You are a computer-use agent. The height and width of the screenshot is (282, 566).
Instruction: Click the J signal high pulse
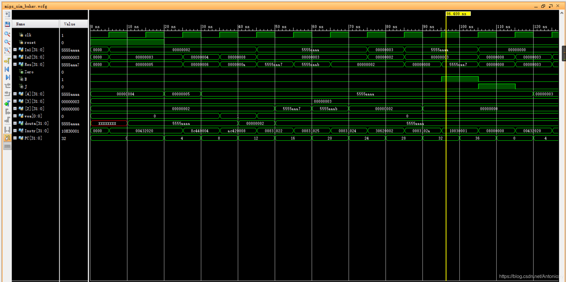(x=497, y=86)
